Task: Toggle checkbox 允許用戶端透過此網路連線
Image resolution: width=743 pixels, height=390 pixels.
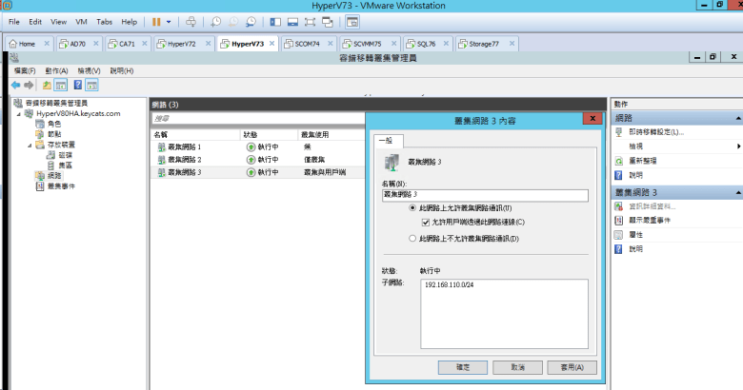Action: pos(426,221)
